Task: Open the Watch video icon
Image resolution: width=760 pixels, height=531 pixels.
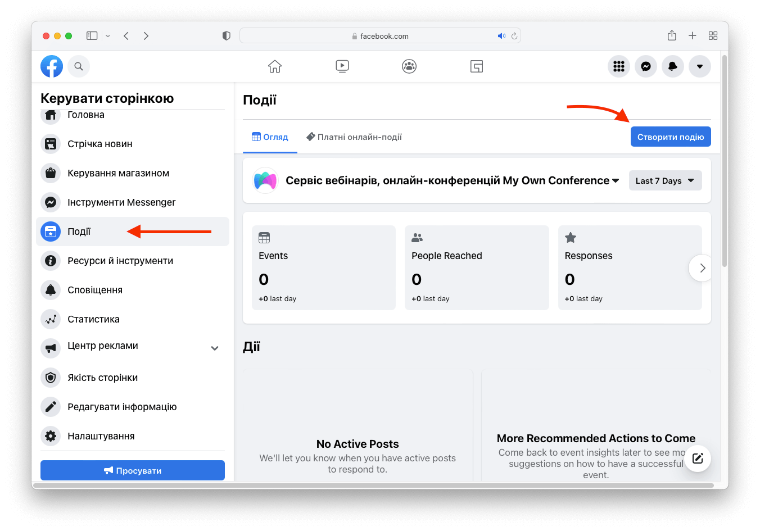Action: 342,66
